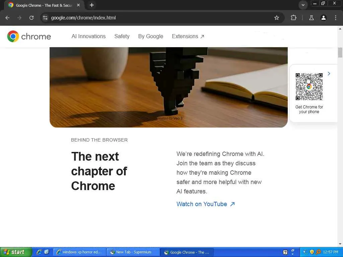
Task: Click the browser forward arrow
Action: 19,18
